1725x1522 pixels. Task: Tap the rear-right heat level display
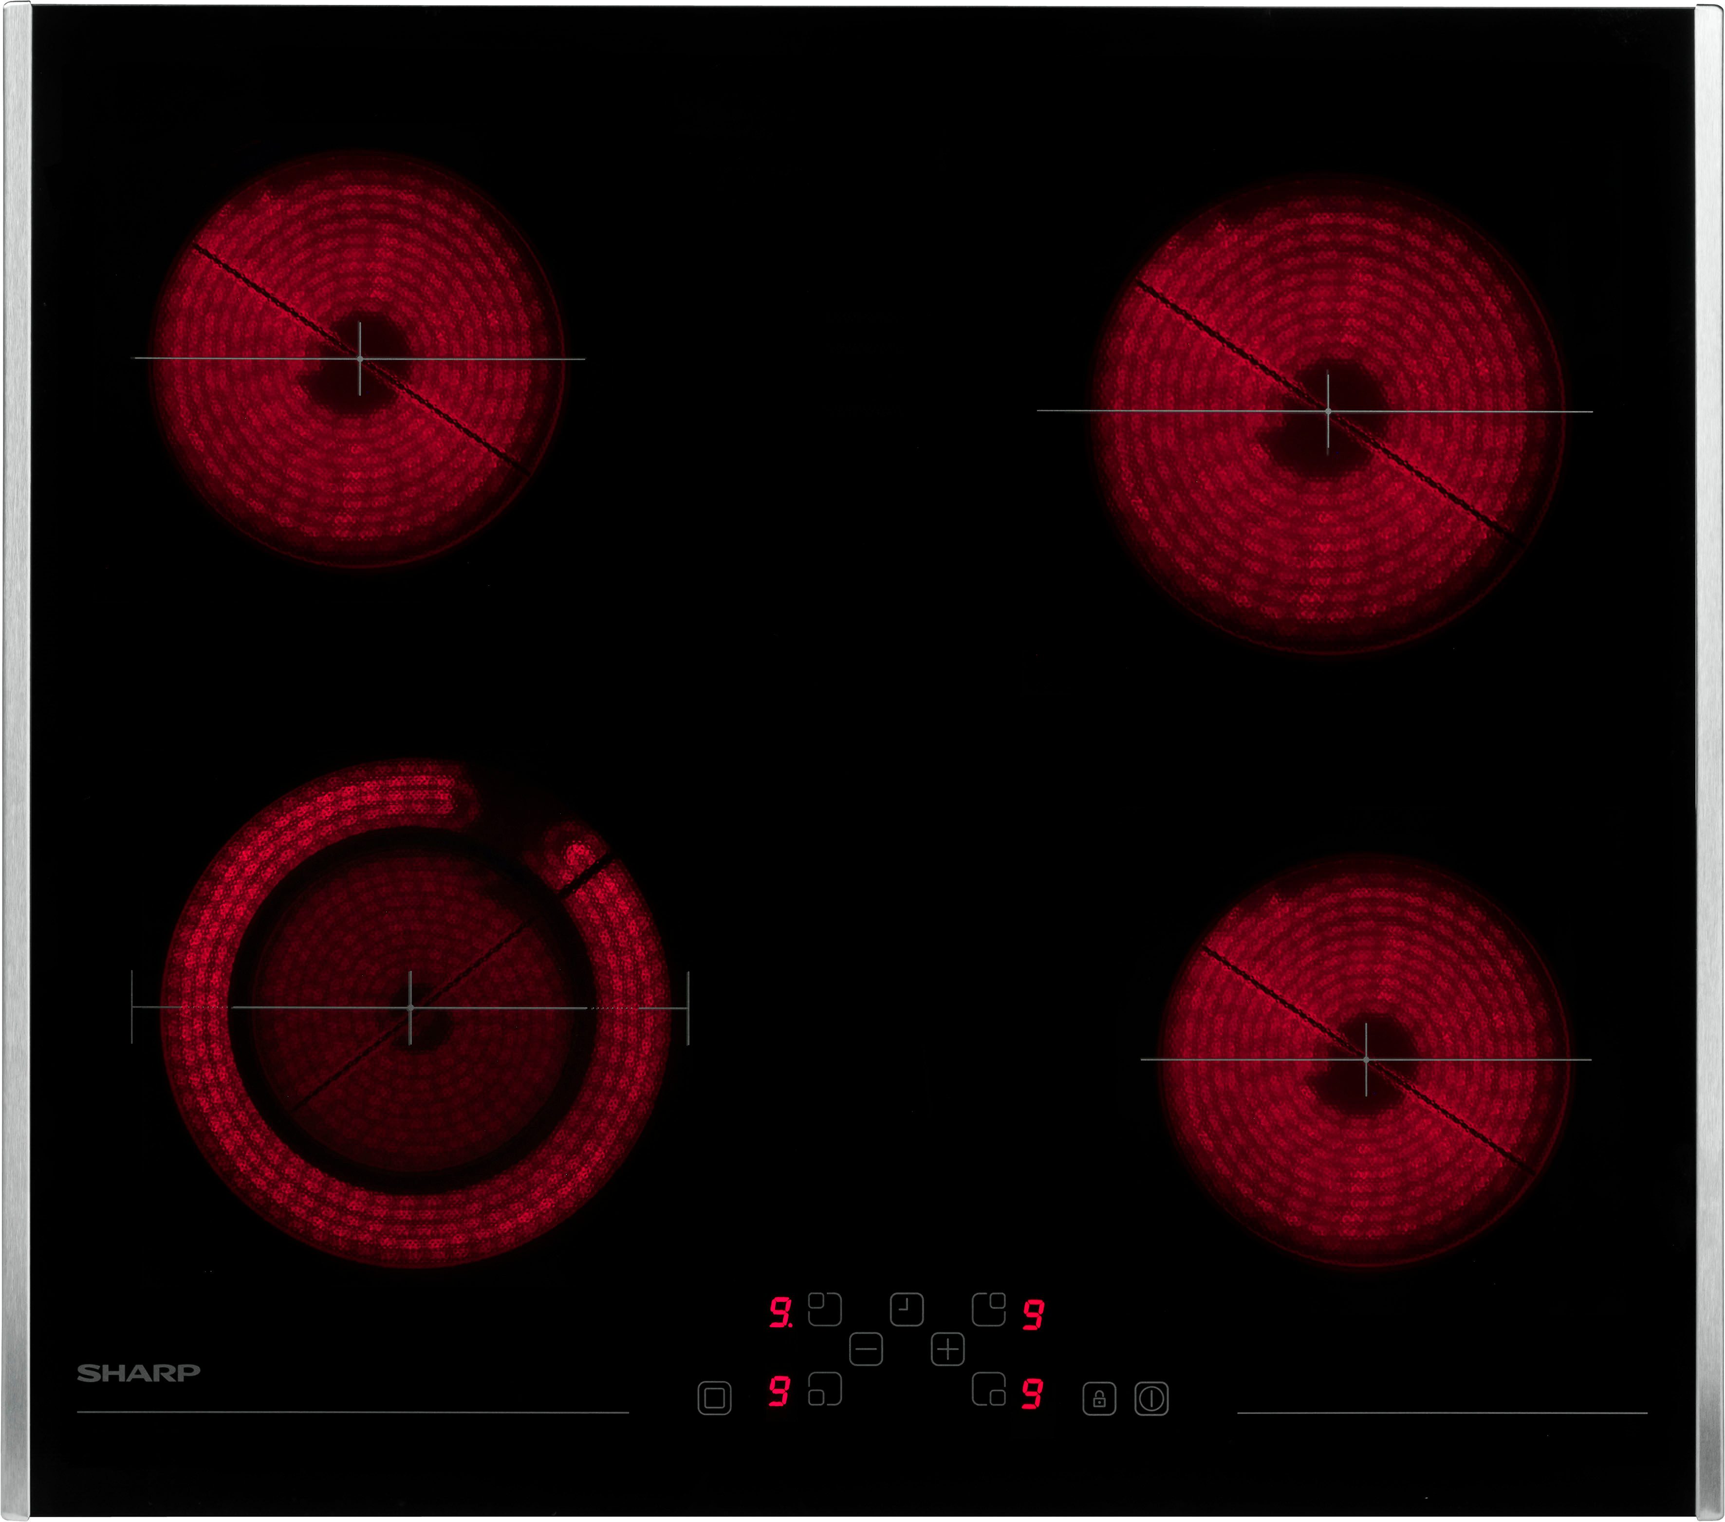[1033, 1314]
